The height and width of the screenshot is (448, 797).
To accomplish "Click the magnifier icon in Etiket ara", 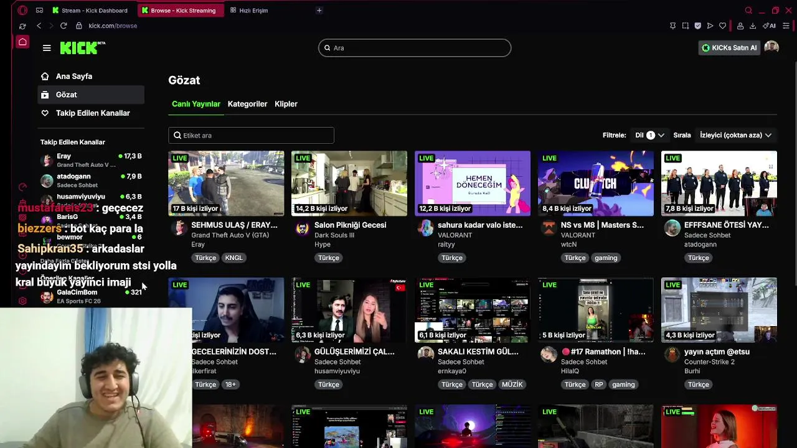I will [x=177, y=135].
